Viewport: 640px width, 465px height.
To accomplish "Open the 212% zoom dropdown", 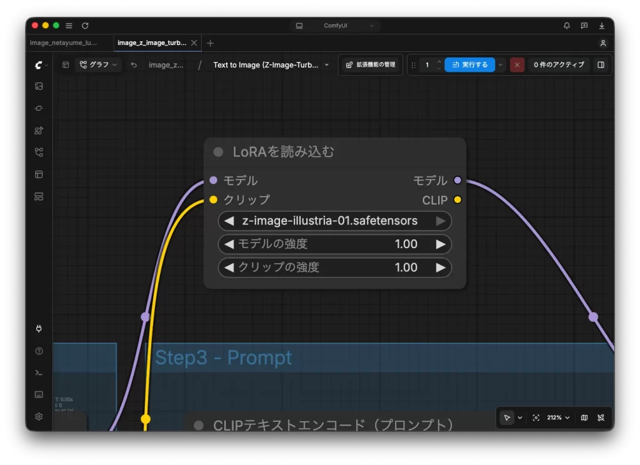I will (558, 417).
